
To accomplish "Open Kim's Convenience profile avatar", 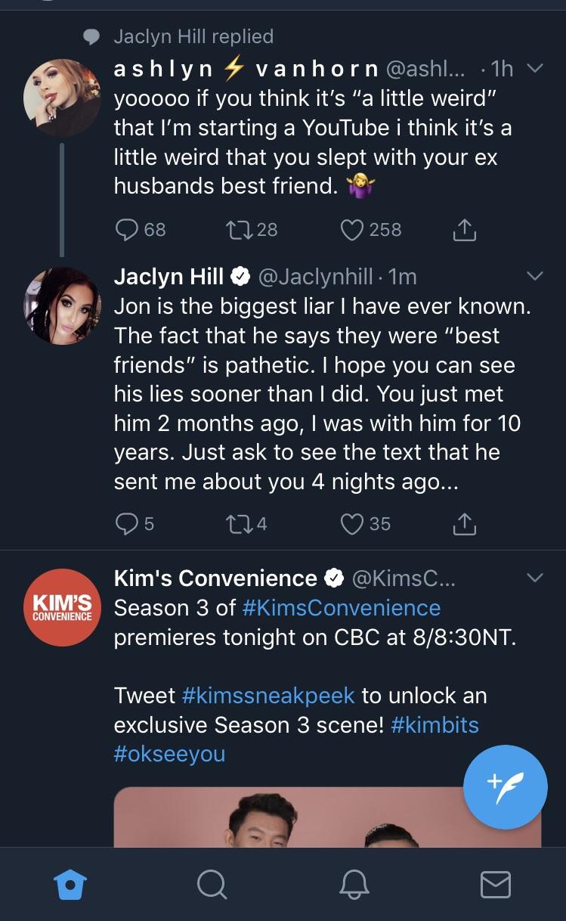I will (x=63, y=607).
